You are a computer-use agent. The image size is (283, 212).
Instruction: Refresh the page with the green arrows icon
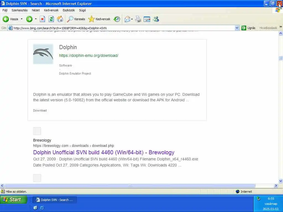coord(51,19)
